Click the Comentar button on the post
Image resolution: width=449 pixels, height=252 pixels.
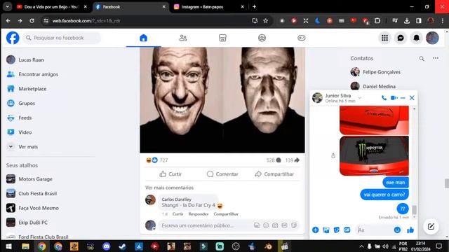pyautogui.click(x=222, y=174)
